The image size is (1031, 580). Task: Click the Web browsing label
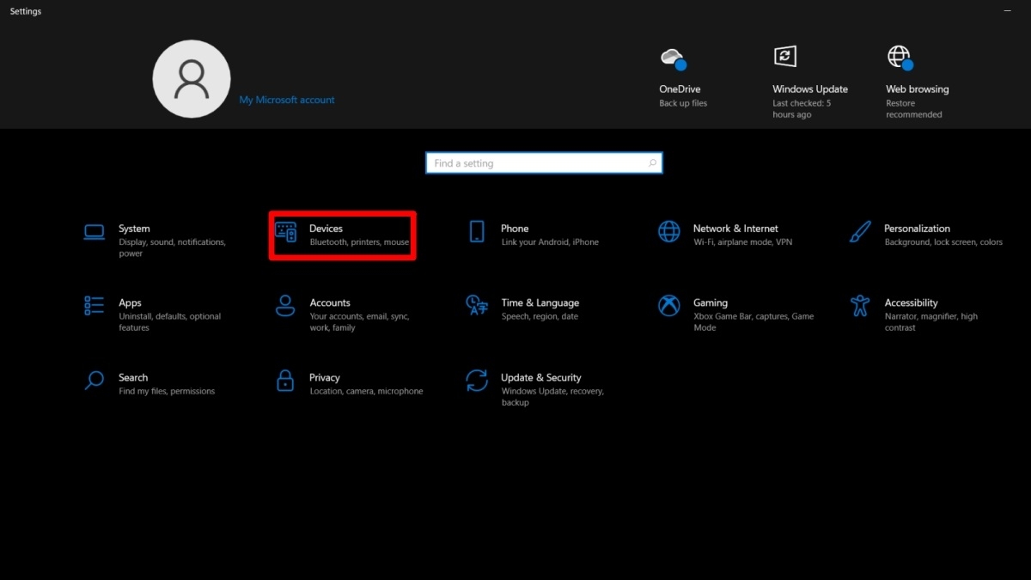point(918,89)
